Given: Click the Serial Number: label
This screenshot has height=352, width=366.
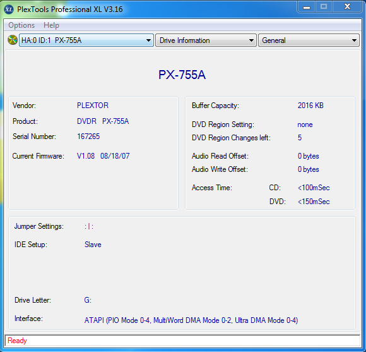Looking at the screenshot, I should tap(34, 137).
